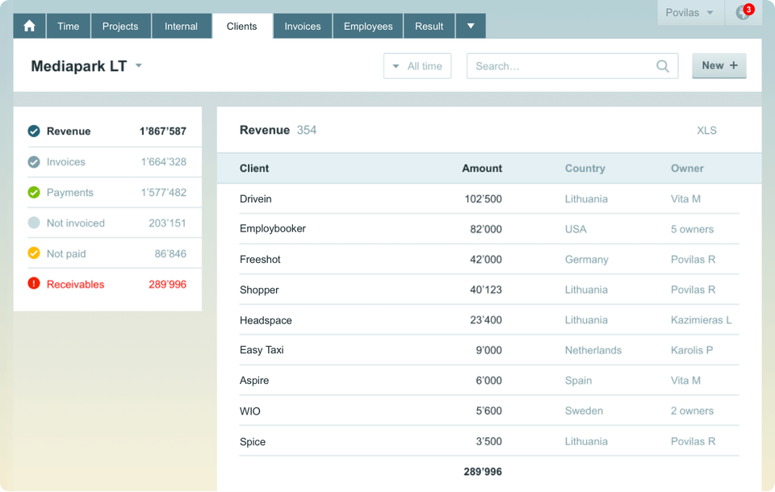This screenshot has height=492, width=775.
Task: Switch to the Invoices tab
Action: click(x=302, y=25)
